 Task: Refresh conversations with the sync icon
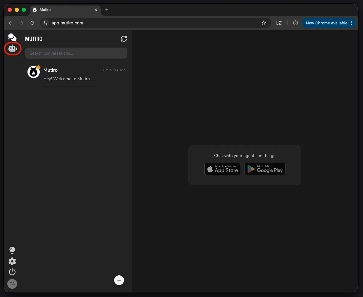pyautogui.click(x=124, y=39)
